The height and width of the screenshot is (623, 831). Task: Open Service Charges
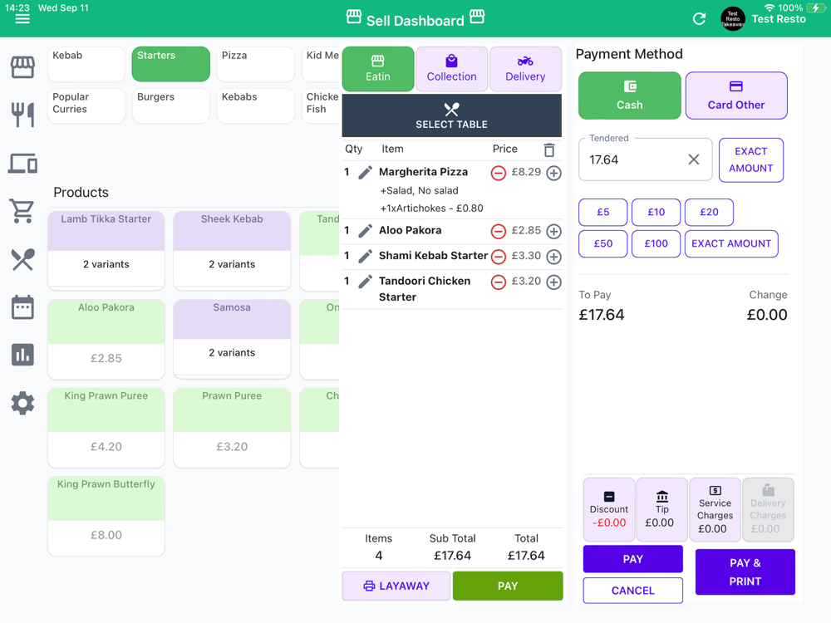coord(715,510)
